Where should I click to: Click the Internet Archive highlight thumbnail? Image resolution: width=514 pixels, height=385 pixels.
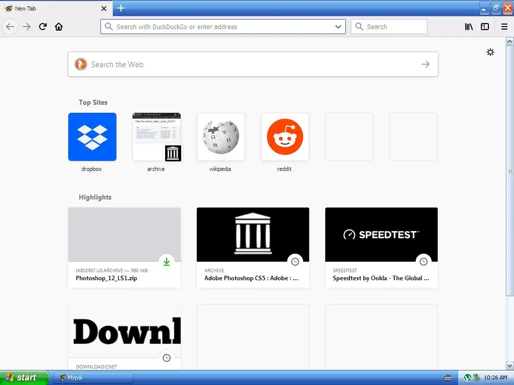click(x=253, y=235)
